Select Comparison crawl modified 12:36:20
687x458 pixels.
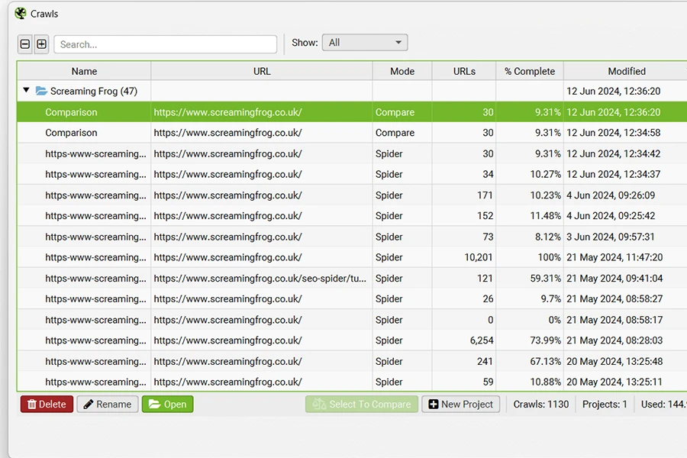tap(352, 111)
